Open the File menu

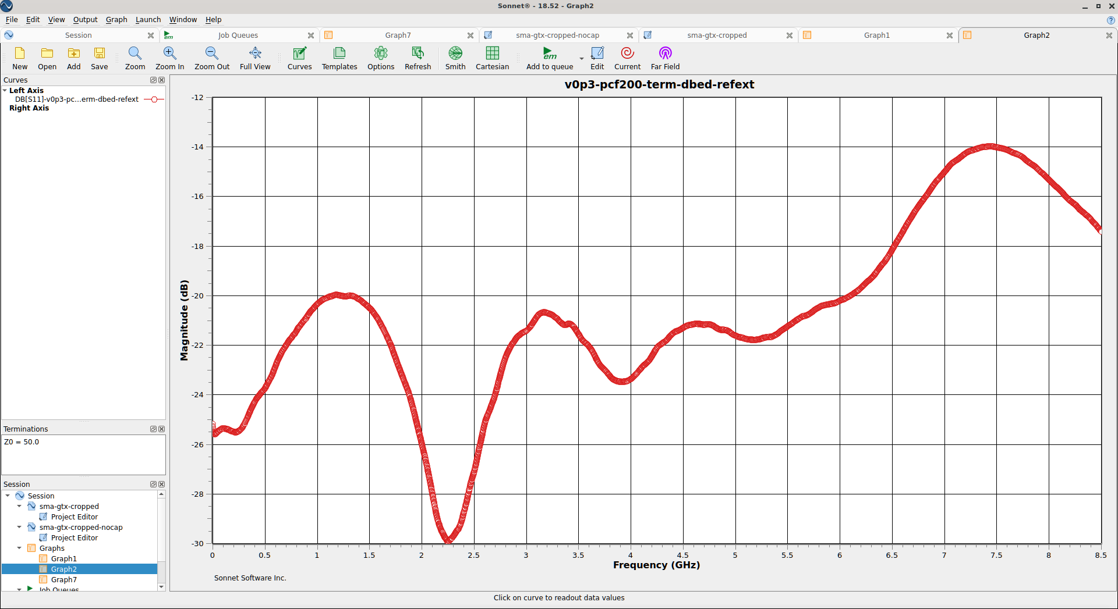tap(12, 20)
